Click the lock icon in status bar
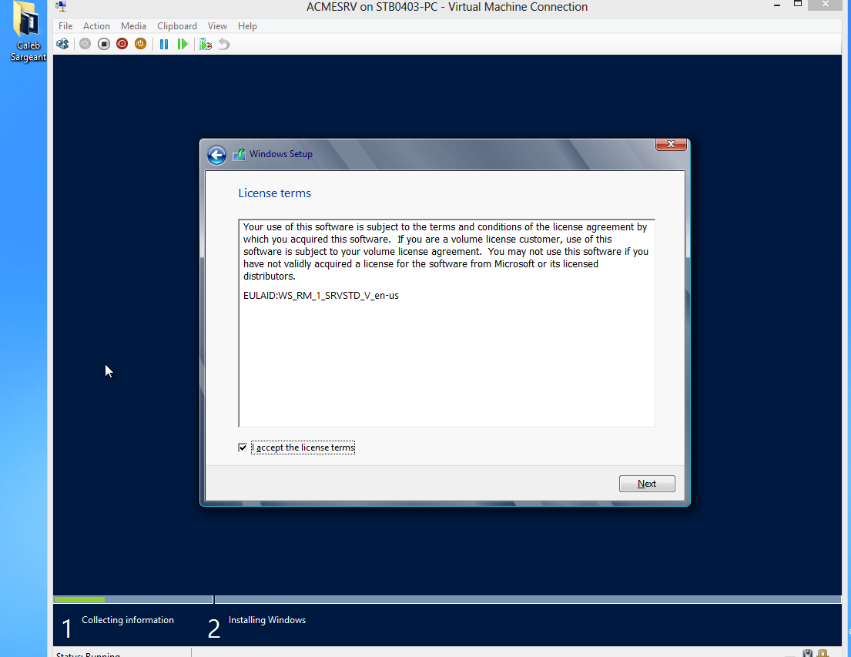851x657 pixels. coord(823,653)
